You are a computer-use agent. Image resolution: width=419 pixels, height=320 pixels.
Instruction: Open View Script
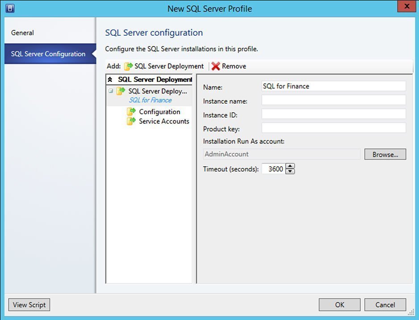(x=29, y=305)
